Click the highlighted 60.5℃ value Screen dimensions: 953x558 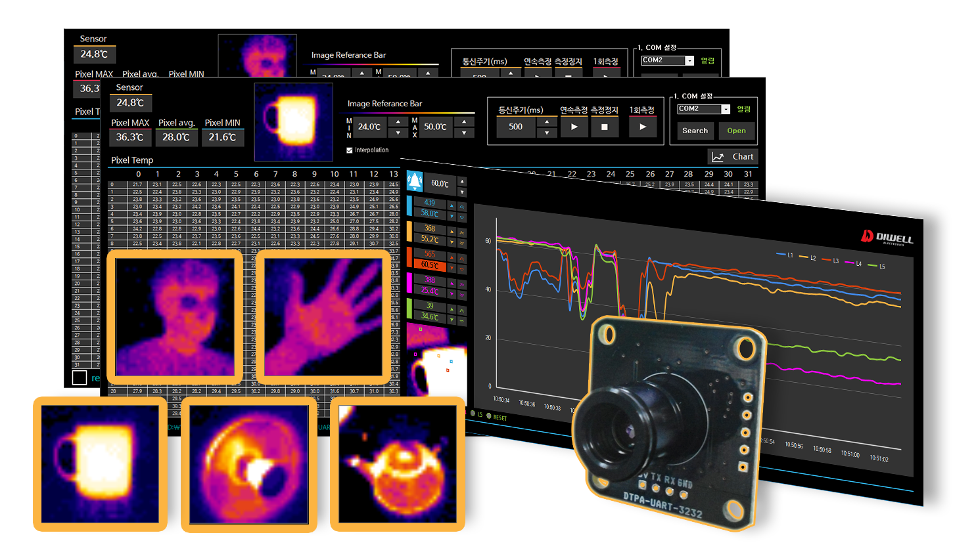(430, 265)
